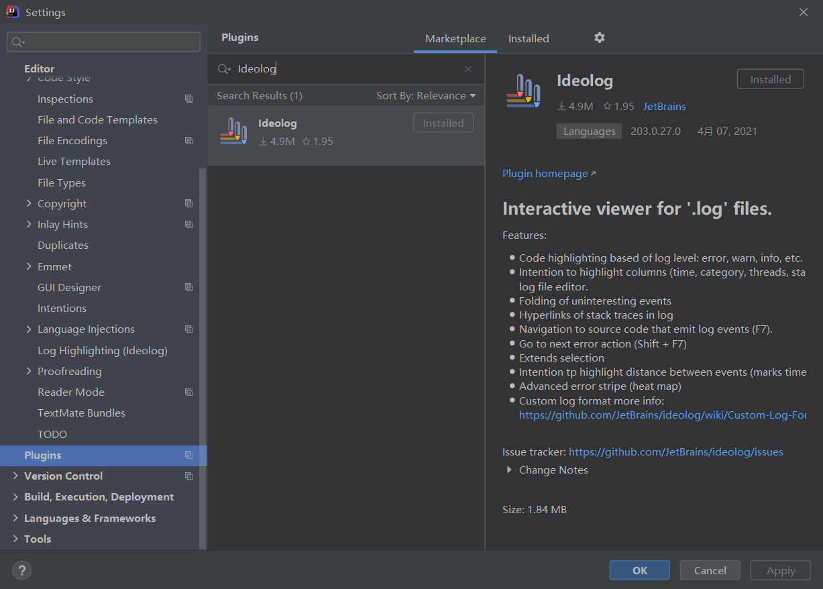Click project-level icon next to Language Injections

[188, 329]
